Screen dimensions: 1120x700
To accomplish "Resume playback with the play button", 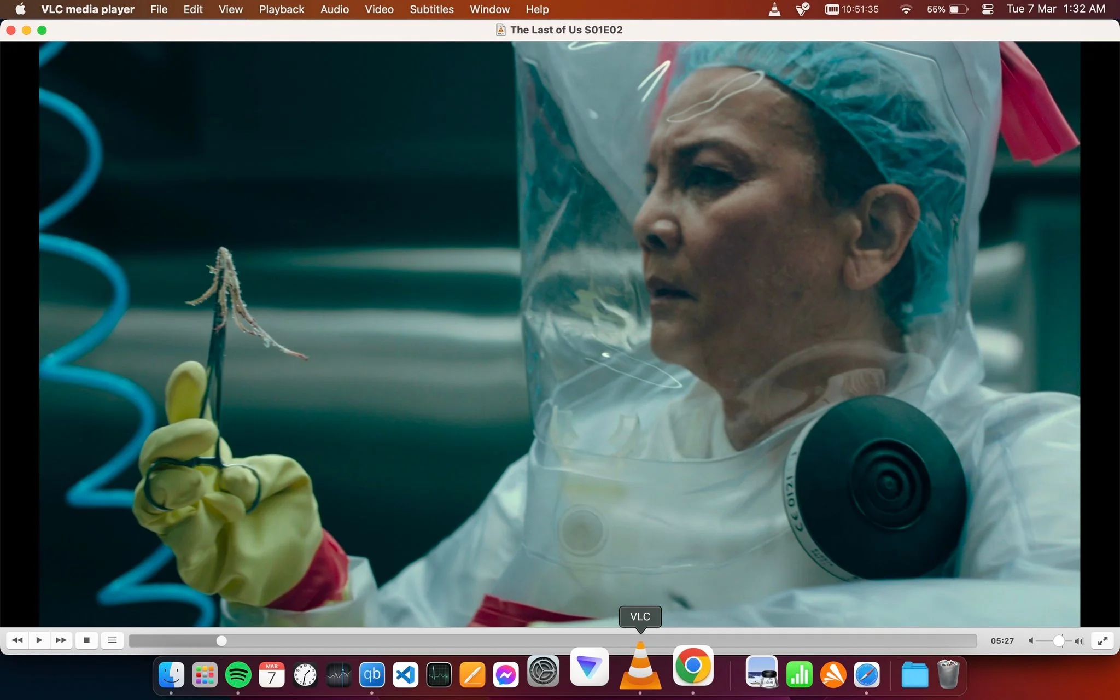I will [x=39, y=640].
